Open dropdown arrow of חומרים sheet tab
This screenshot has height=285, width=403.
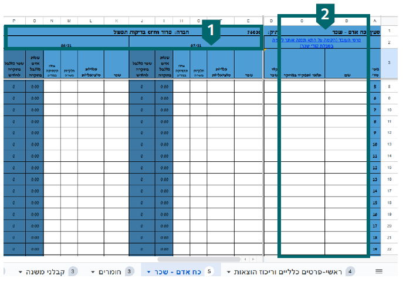[93, 272]
